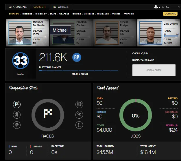
Task: Select the Shooting Range target icon
Action: [79, 104]
